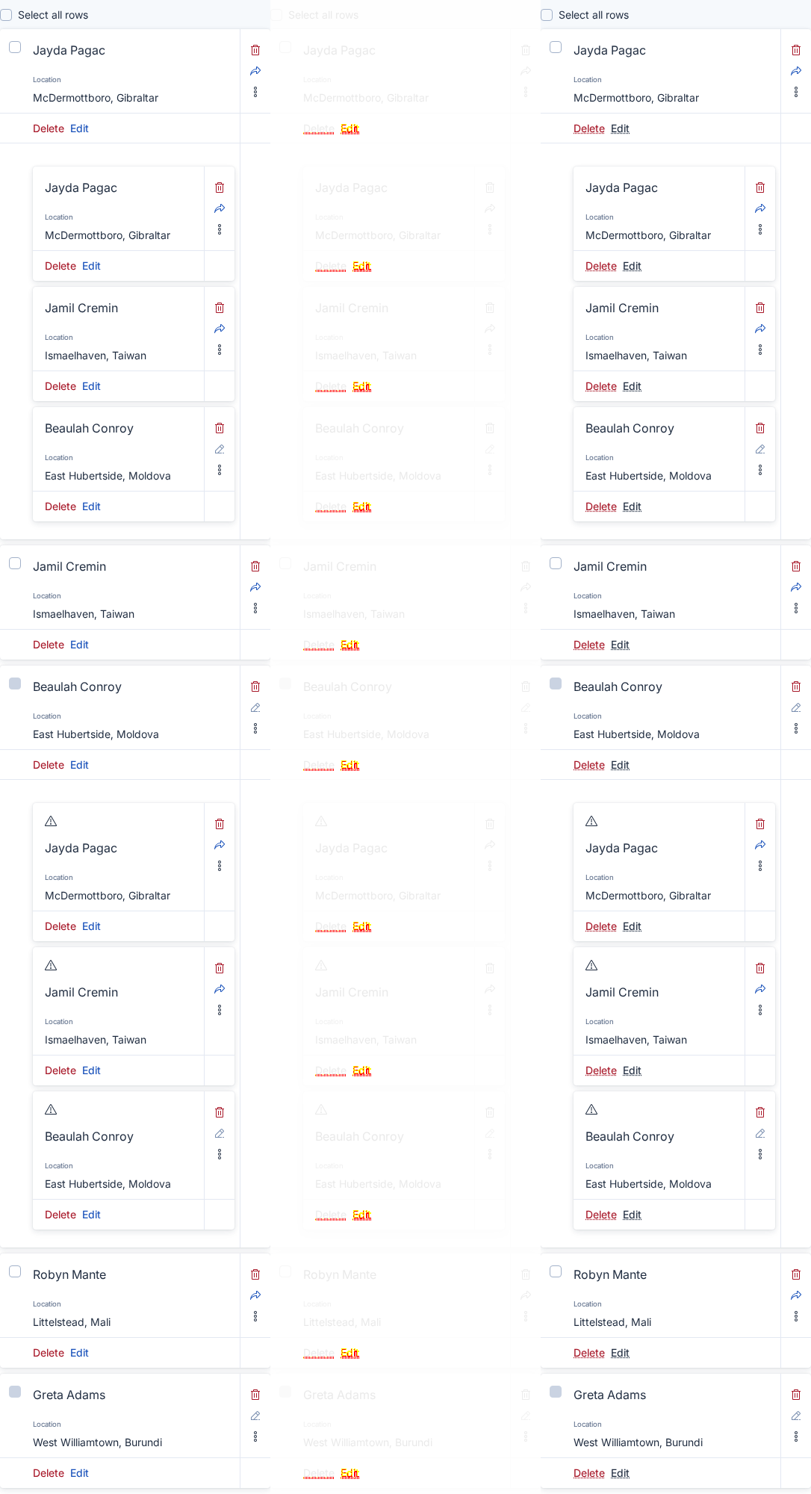Click warning triangle above Jayda Pagac card, left panel
This screenshot has height=1494, width=811.
coord(51,821)
